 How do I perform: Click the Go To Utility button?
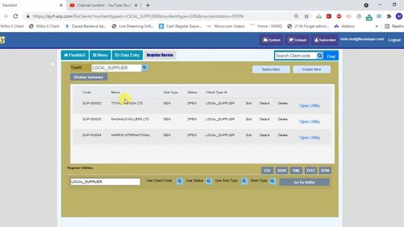click(304, 182)
